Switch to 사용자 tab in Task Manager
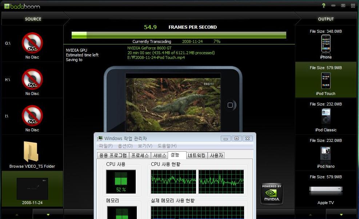 tap(216, 156)
